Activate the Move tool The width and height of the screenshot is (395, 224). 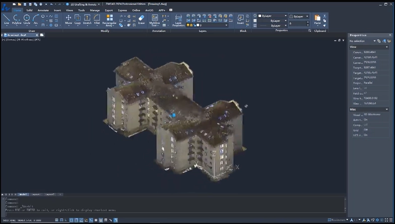[69, 19]
